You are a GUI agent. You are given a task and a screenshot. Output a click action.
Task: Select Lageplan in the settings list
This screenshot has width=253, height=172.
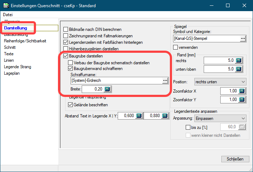tap(12, 73)
